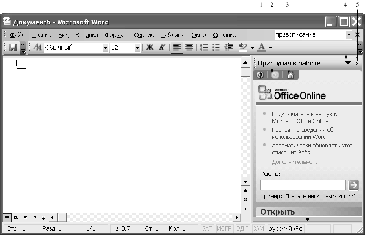This screenshot has width=365, height=235.
Task: Click the help question box with правописание
Action: [x=310, y=34]
